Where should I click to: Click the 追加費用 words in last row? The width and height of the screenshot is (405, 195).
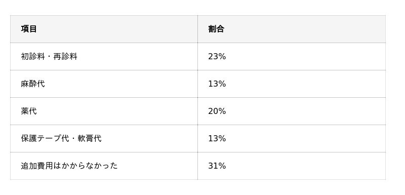pyautogui.click(x=36, y=166)
